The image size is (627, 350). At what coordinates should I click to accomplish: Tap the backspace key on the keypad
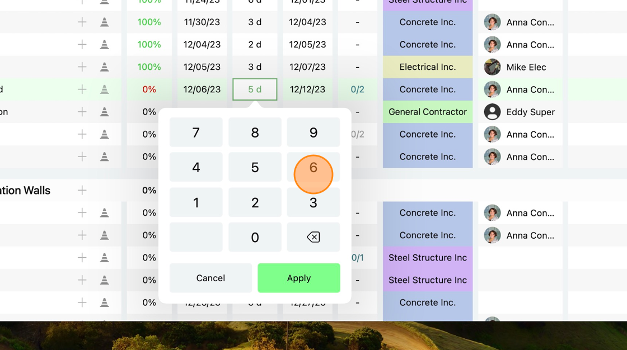coord(313,237)
